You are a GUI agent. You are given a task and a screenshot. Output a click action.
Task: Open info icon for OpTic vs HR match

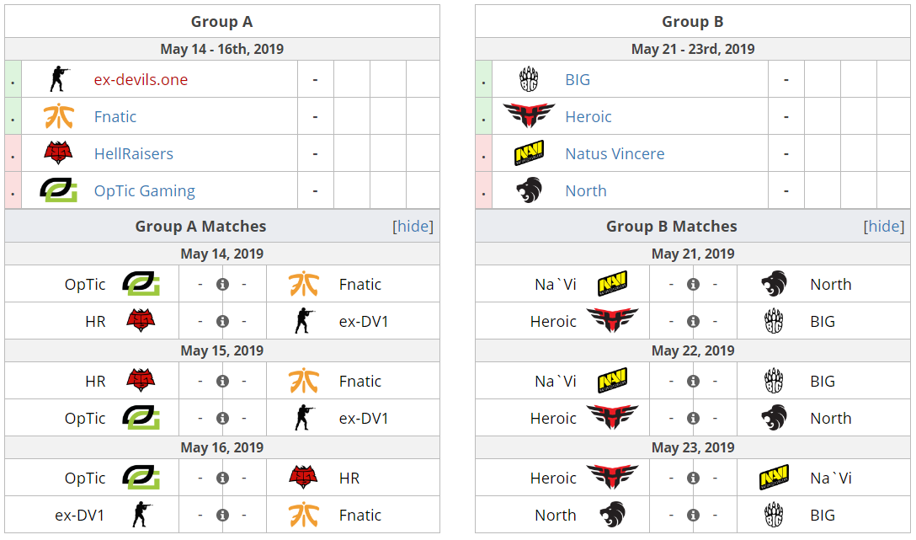coord(222,478)
